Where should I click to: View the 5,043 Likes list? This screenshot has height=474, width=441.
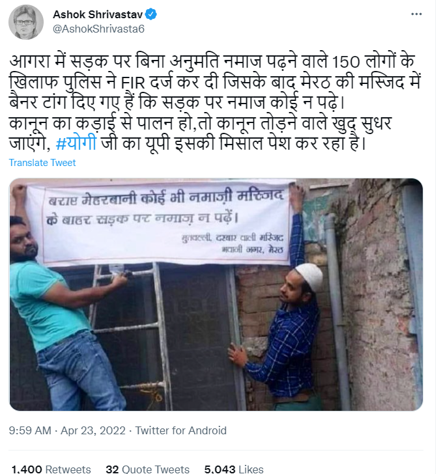point(233,469)
